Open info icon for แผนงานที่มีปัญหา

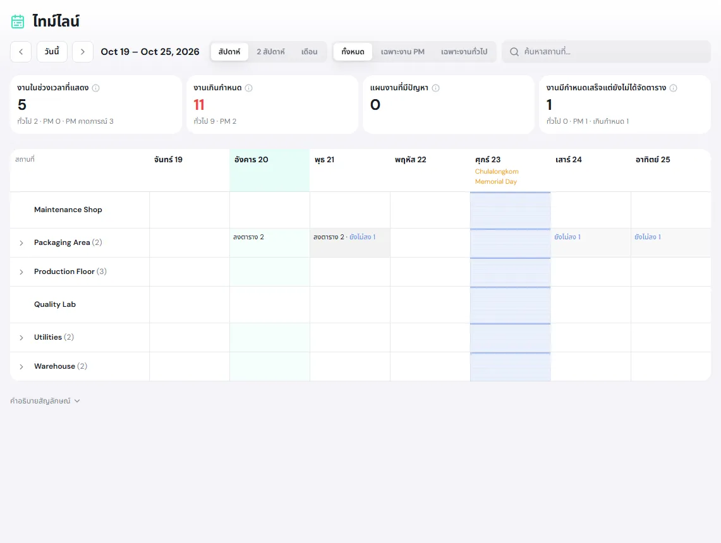point(436,88)
